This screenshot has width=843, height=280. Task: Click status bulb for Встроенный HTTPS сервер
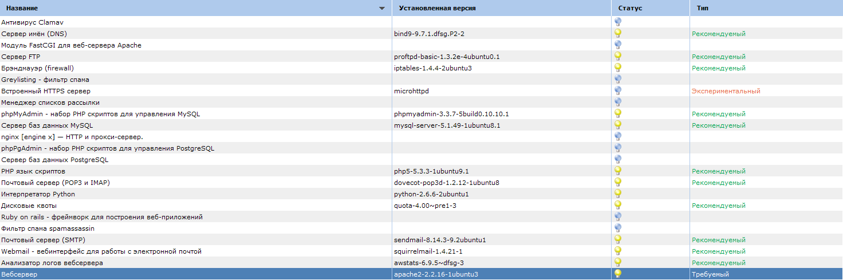[618, 90]
